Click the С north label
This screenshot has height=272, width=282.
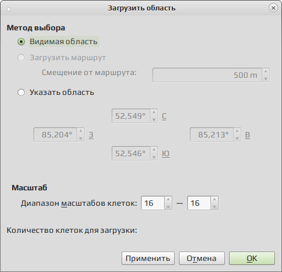click(x=164, y=116)
